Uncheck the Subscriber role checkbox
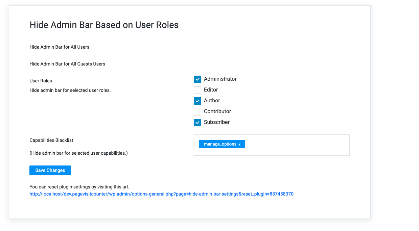The image size is (419, 231). [197, 122]
